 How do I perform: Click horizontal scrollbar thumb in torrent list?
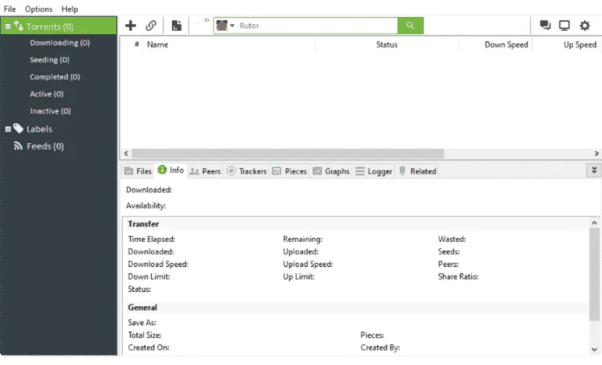(x=288, y=153)
